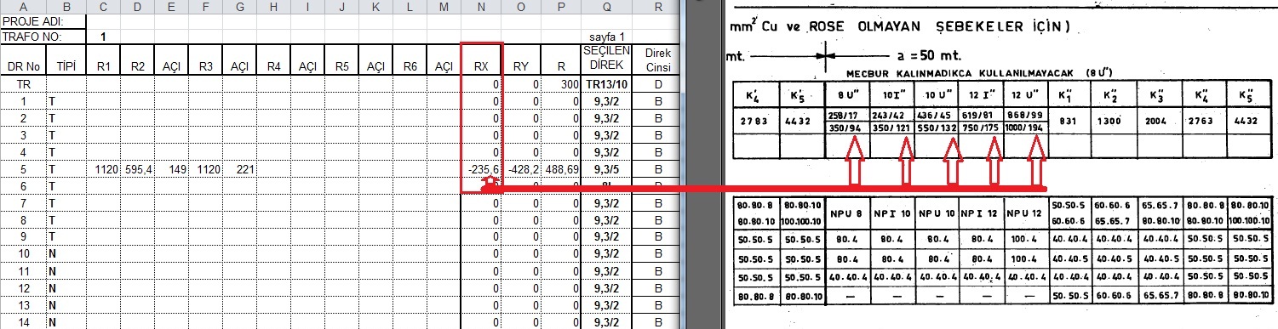
Task: Click the 221 cell
Action: pyautogui.click(x=239, y=170)
